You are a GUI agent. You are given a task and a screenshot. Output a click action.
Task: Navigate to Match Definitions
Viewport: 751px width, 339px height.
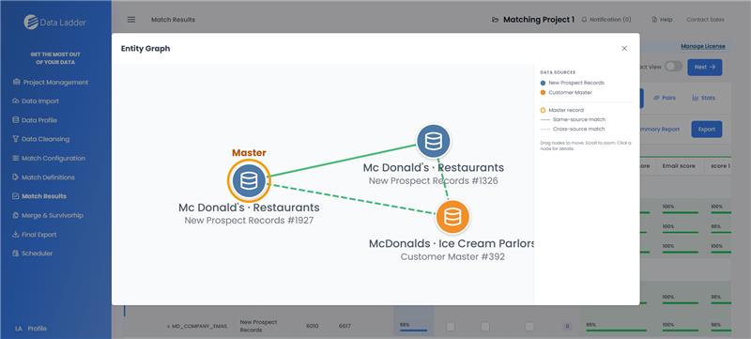tap(43, 177)
